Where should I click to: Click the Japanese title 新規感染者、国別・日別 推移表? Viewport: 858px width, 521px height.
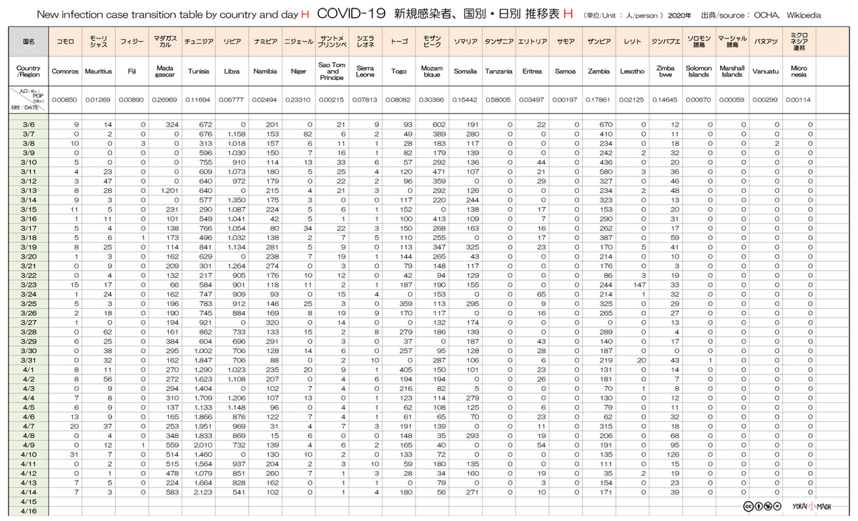477,14
